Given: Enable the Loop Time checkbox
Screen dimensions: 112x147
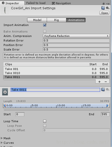Looking at the screenshot, I should click(45, 121).
